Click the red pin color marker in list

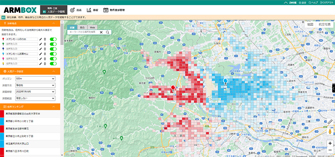(3, 39)
